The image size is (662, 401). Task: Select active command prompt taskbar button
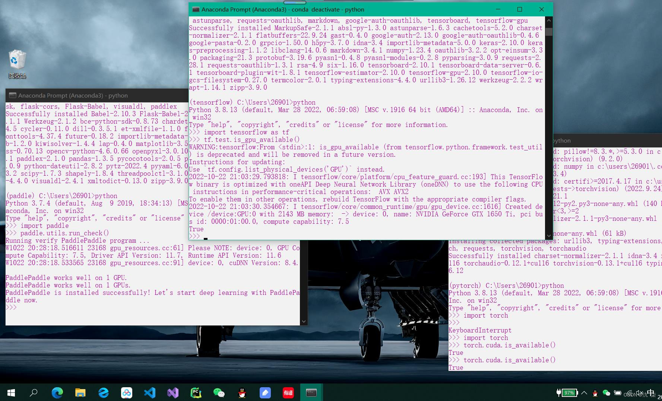(x=311, y=392)
